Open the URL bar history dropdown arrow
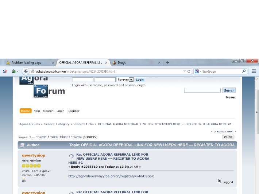This screenshot has height=194, width=259. pos(184,71)
